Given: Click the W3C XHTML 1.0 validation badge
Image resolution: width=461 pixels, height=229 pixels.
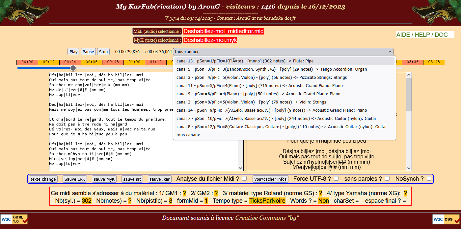Looking at the screenshot, I should click(14, 219).
